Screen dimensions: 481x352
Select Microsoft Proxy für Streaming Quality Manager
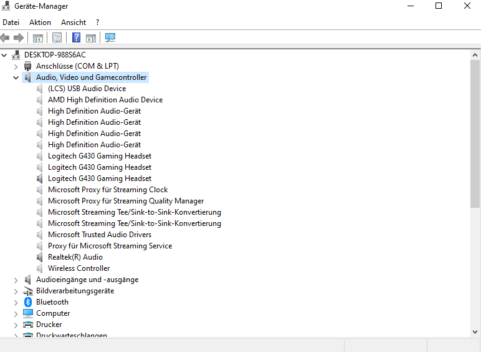(x=126, y=201)
